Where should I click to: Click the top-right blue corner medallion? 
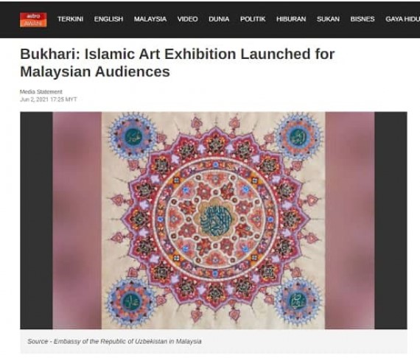point(298,136)
